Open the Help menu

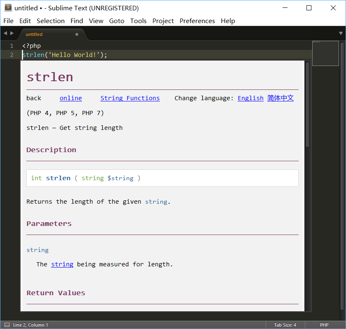pyautogui.click(x=228, y=21)
